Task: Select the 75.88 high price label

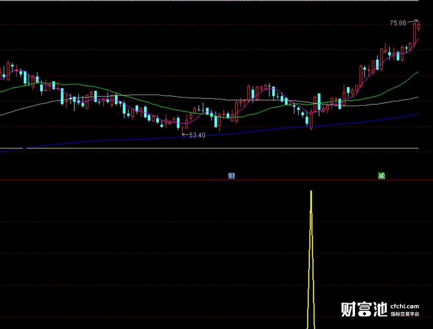Action: click(398, 23)
